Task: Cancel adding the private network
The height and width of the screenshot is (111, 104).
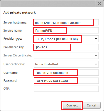Action: tap(92, 105)
